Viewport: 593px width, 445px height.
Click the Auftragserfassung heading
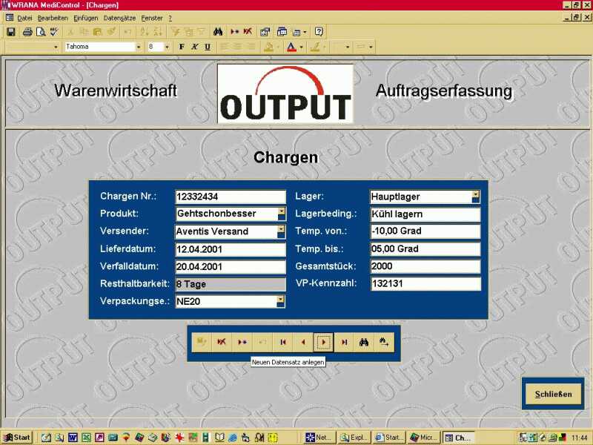tap(444, 91)
